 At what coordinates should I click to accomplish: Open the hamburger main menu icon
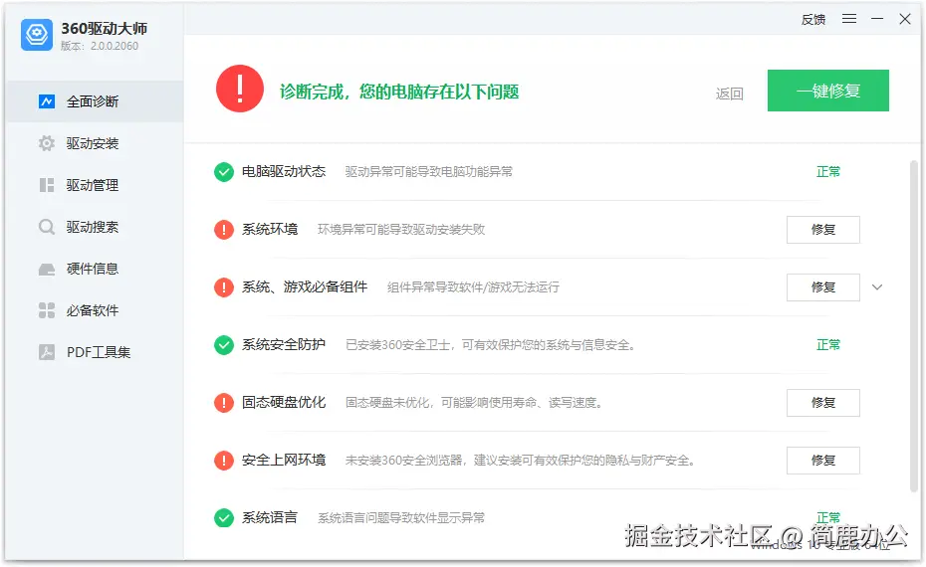click(x=849, y=19)
